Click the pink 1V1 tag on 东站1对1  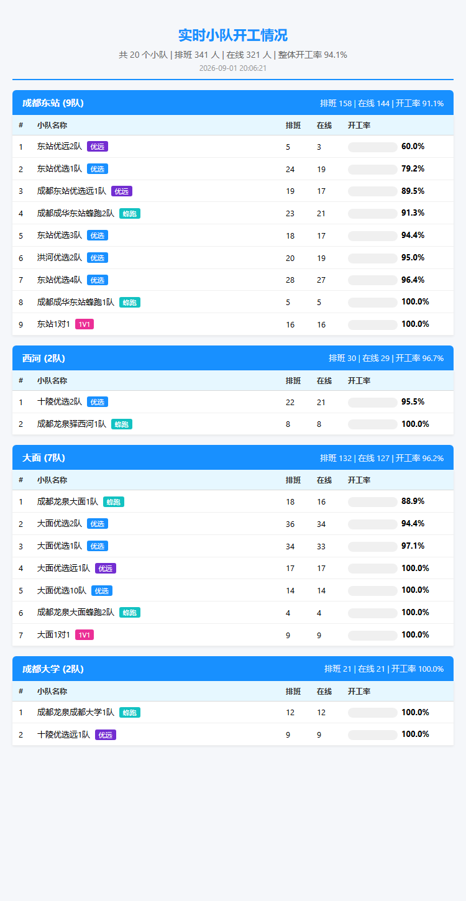tap(85, 324)
